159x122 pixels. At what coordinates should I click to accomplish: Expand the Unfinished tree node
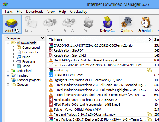8,71
